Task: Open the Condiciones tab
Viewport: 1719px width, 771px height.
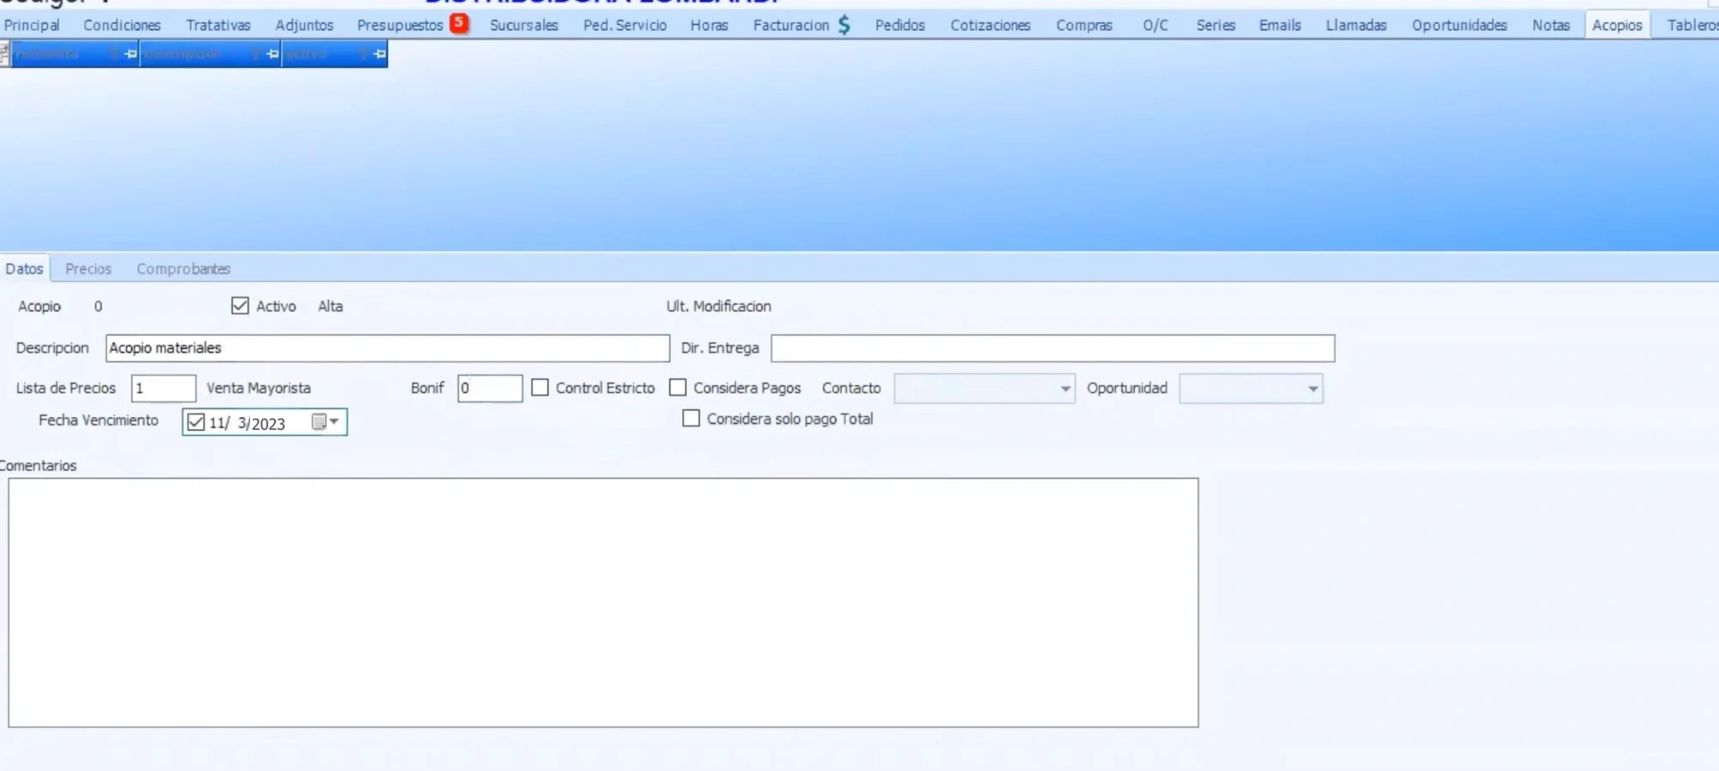Action: (122, 25)
